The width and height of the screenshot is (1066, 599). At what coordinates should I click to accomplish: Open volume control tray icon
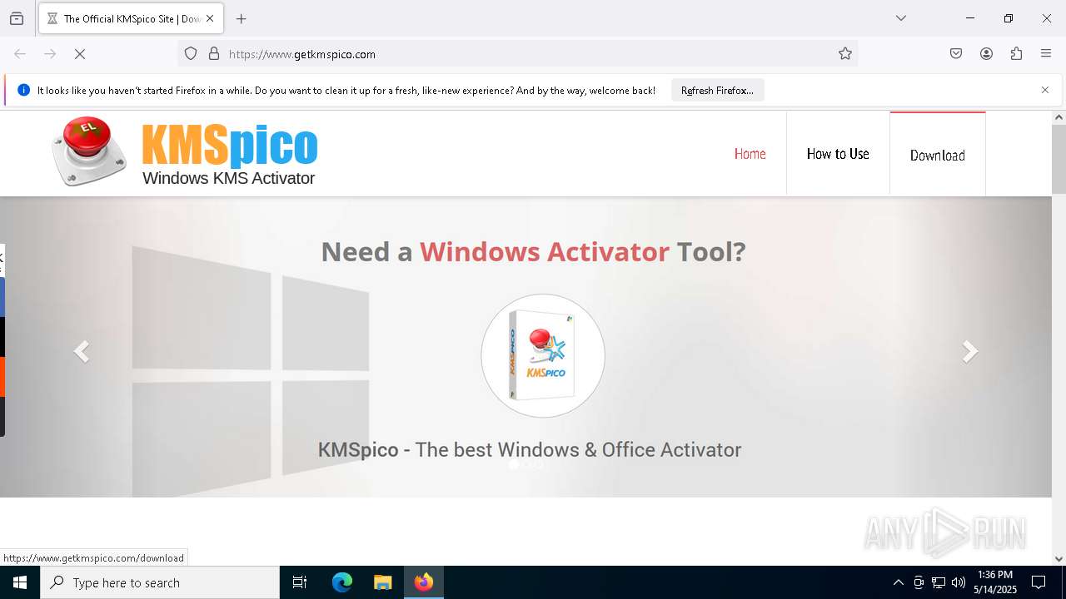959,582
